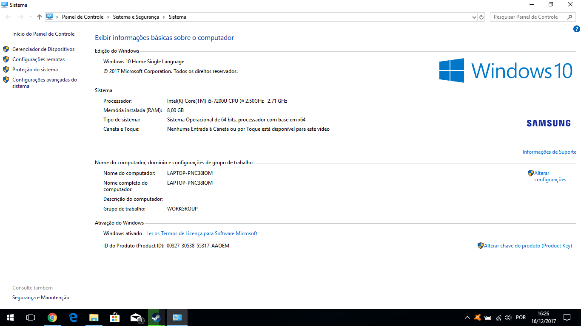The height and width of the screenshot is (326, 581).
Task: Read the Microsoft software license terms link
Action: (202, 233)
